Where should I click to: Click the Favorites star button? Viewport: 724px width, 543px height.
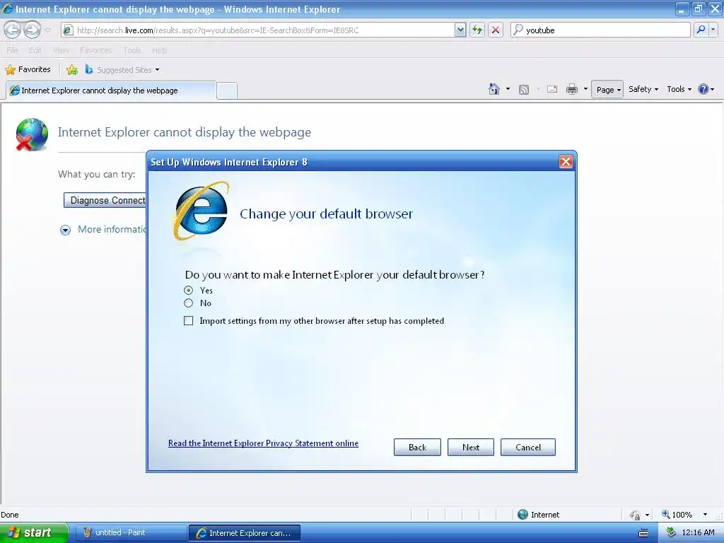coord(28,70)
